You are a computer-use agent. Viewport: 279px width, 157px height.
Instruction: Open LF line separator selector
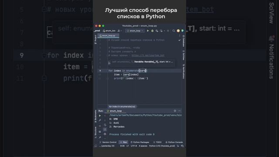pos(127,146)
